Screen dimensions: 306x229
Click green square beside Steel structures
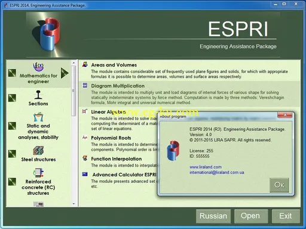pyautogui.click(x=12, y=154)
